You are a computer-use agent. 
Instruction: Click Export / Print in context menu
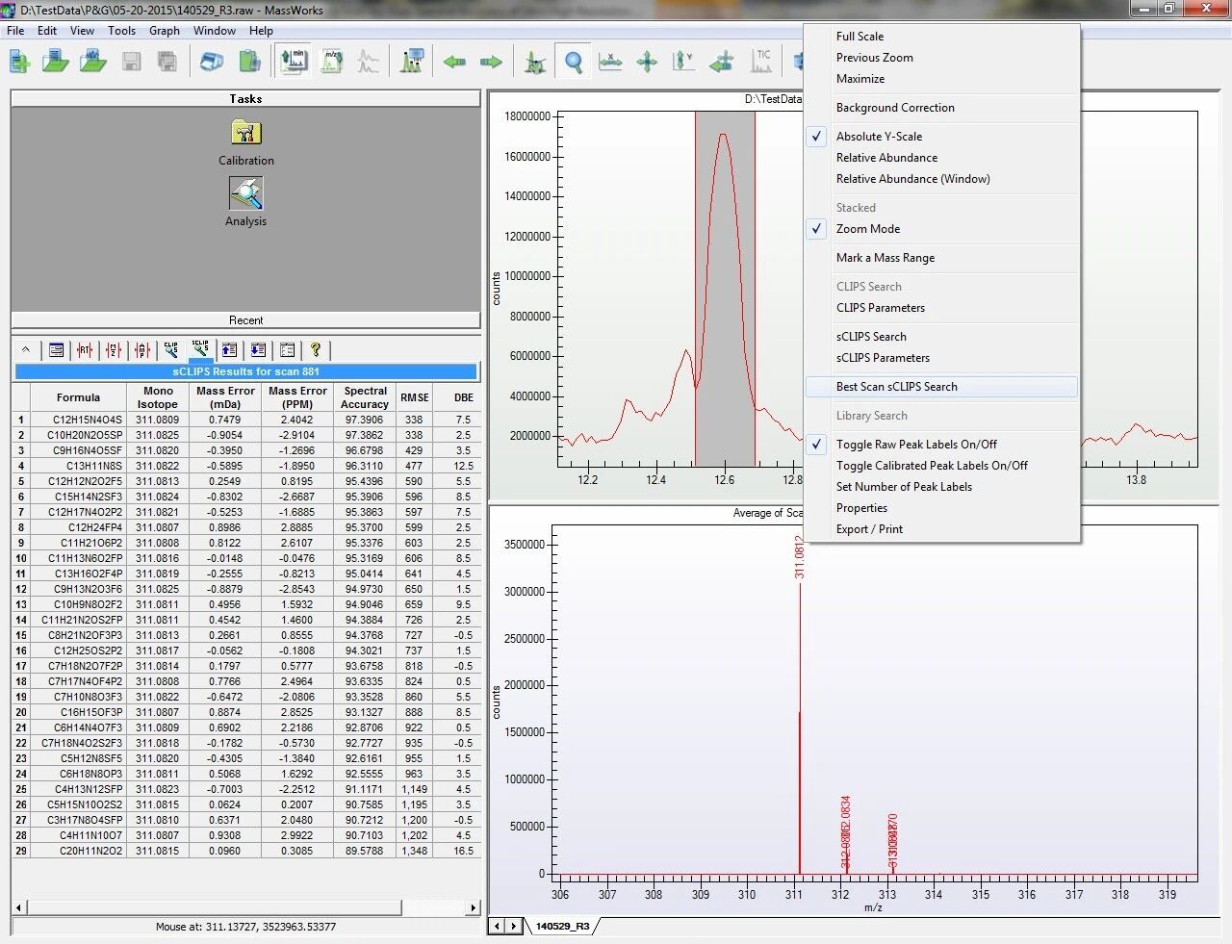[x=869, y=529]
